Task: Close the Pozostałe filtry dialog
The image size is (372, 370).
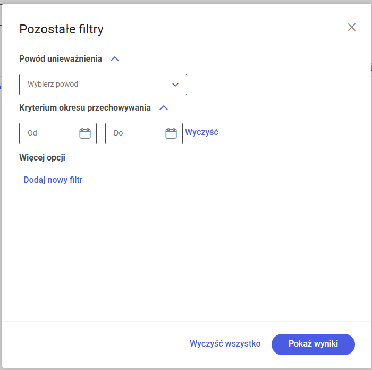Action: [x=352, y=27]
